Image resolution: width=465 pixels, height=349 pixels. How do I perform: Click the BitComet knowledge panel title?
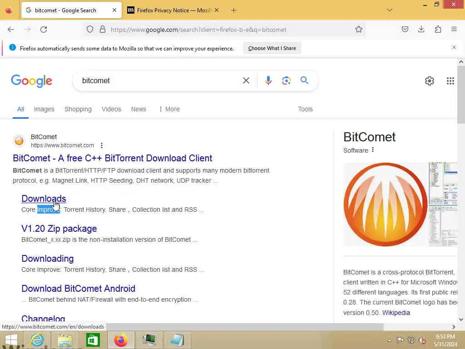[x=369, y=137]
